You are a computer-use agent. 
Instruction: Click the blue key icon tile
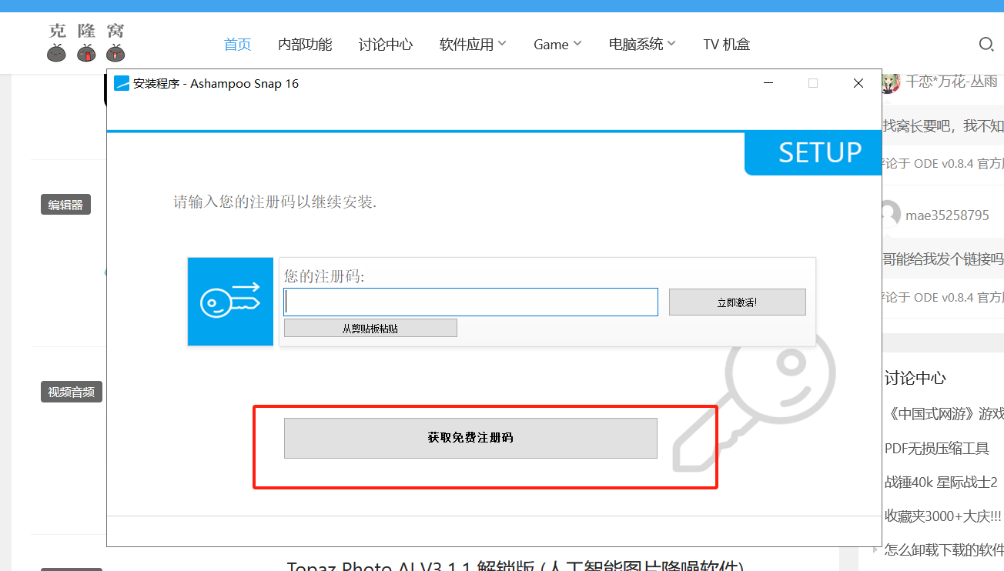coord(230,302)
